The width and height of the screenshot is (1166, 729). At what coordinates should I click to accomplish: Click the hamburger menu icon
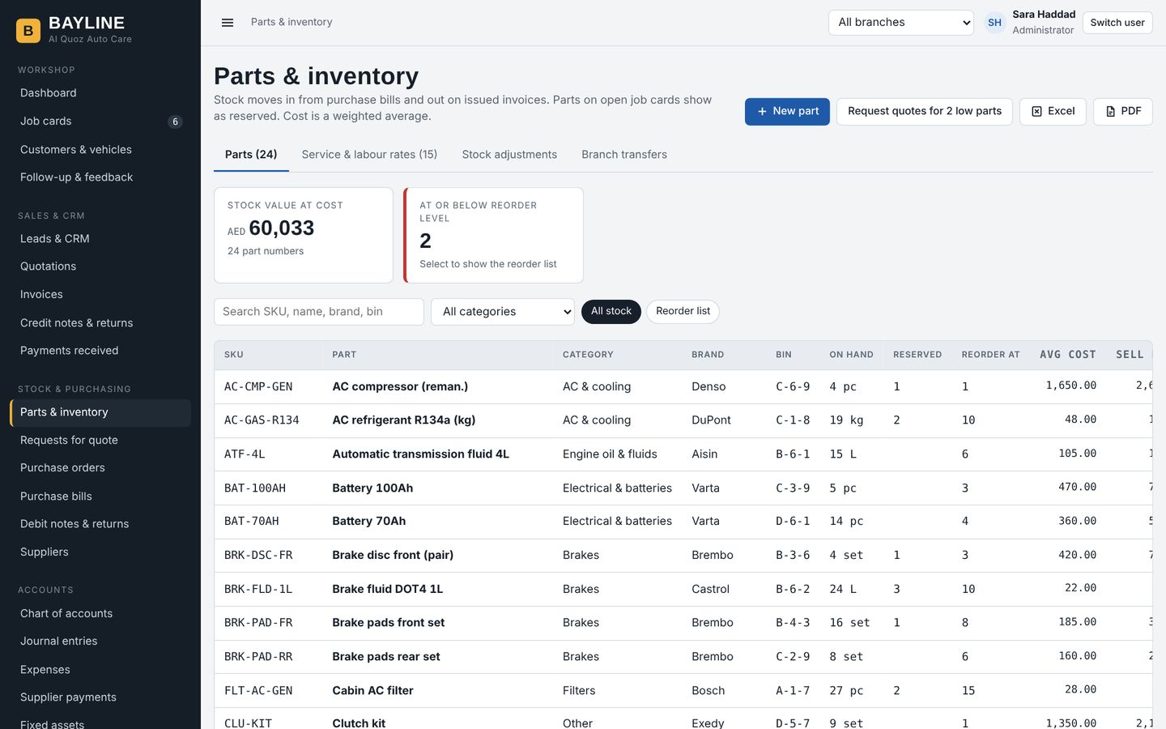(x=228, y=23)
